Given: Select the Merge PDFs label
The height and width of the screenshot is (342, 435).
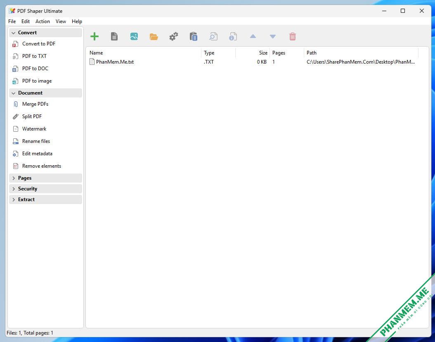Looking at the screenshot, I should tap(35, 104).
